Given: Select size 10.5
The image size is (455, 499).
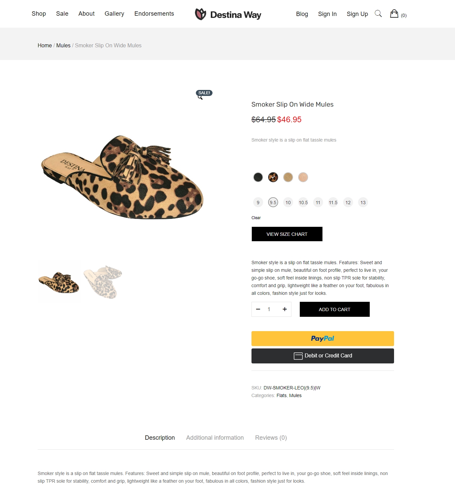Looking at the screenshot, I should click(303, 203).
